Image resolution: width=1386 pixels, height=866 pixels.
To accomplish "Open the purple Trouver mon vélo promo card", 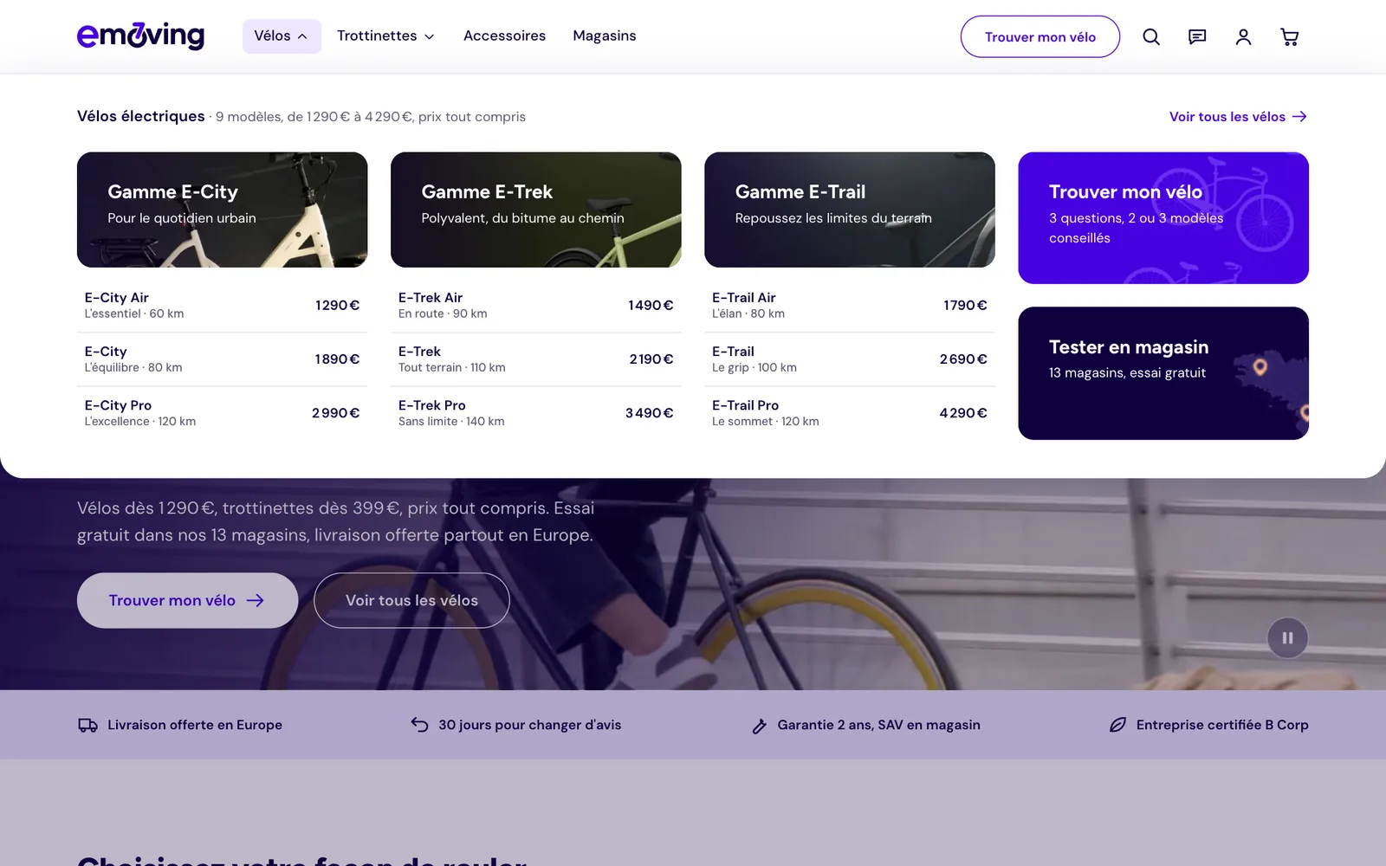I will pyautogui.click(x=1163, y=218).
